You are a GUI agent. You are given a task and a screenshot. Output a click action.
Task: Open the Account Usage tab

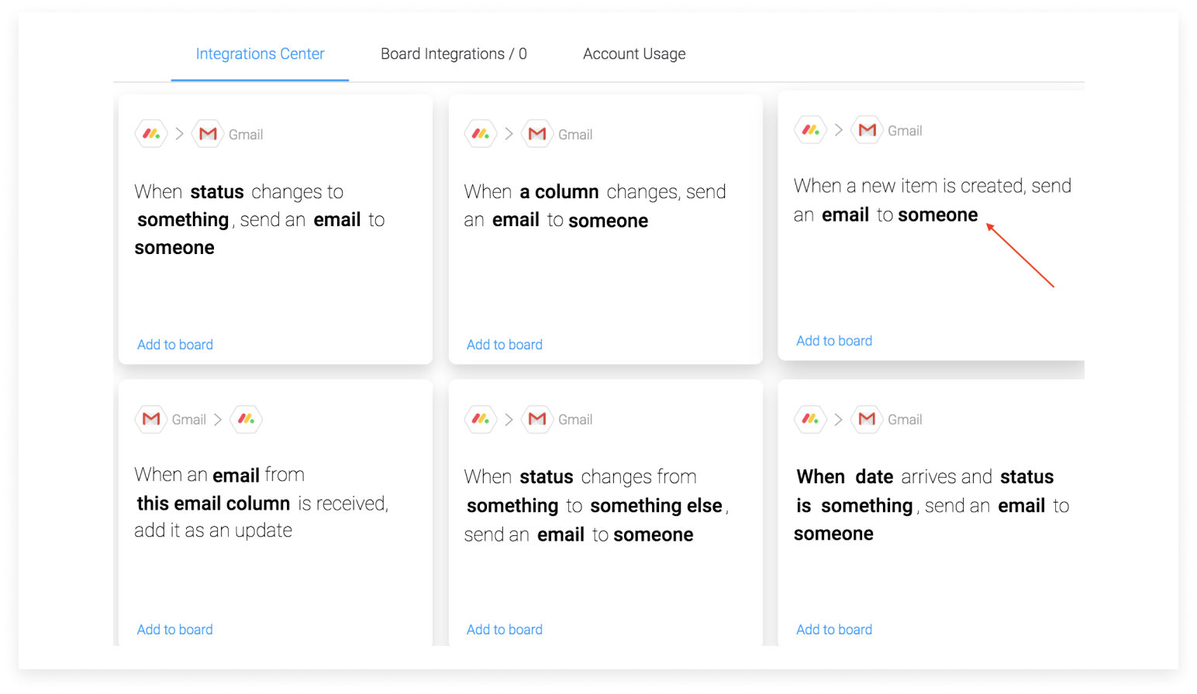click(634, 54)
